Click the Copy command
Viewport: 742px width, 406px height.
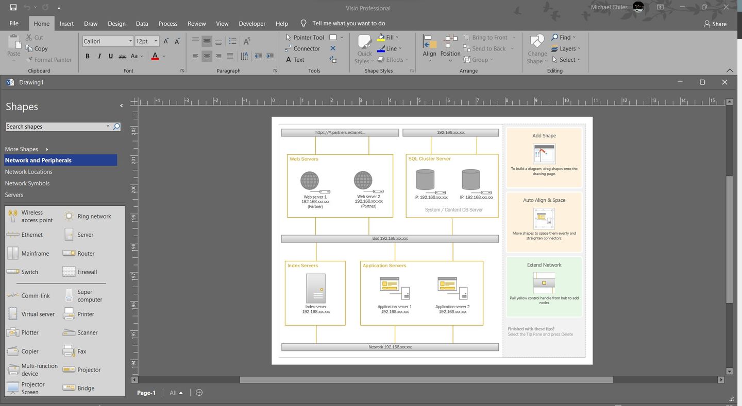(x=36, y=48)
